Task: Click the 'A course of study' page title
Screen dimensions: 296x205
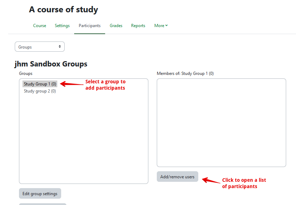Action: point(63,10)
